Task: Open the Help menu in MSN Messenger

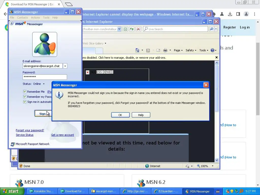Action: [x=55, y=18]
